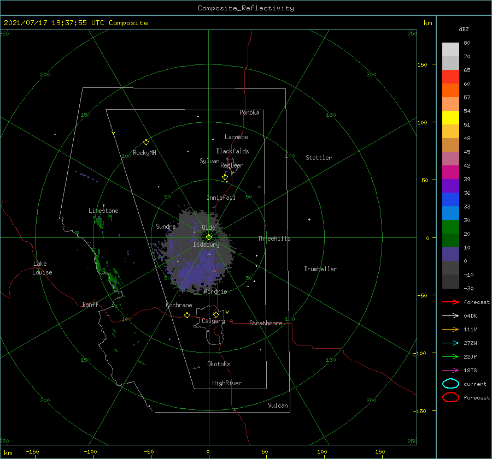Viewport: 492px width, 459px height.
Task: Click the orange 111V arrow icon
Action: tap(450, 329)
